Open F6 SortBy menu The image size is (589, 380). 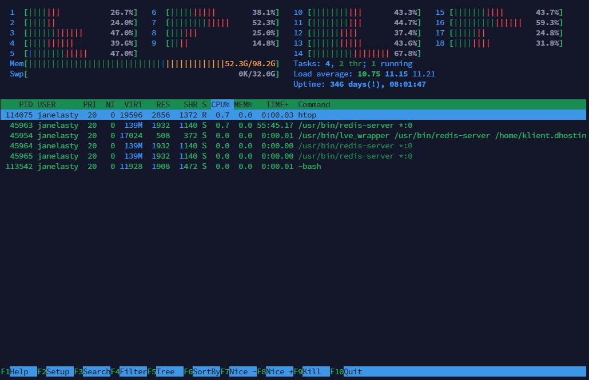coord(202,371)
